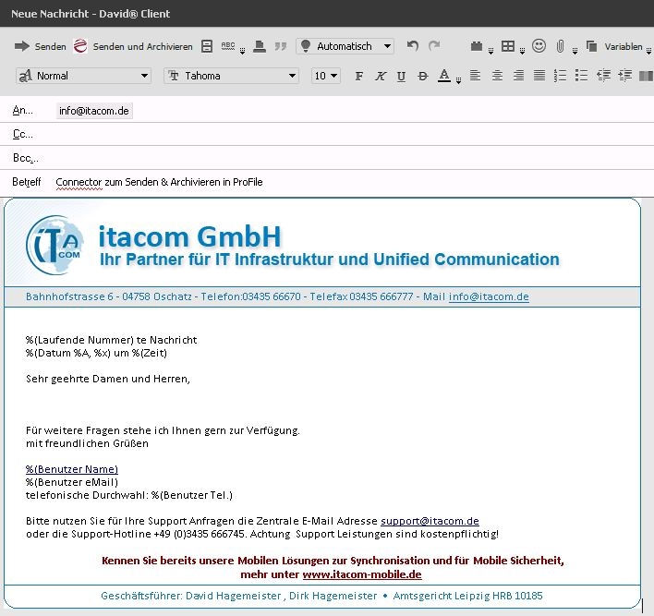Click 'mit freundlichen Grüßen' text
654x616 pixels.
(x=87, y=443)
